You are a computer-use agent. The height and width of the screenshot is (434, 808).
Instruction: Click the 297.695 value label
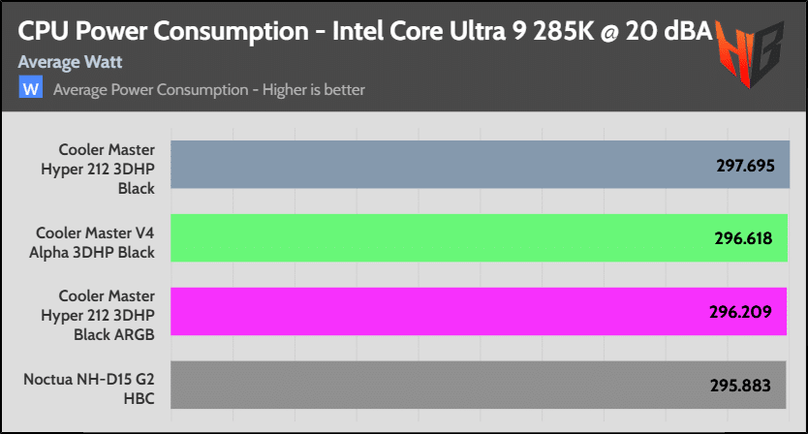click(740, 166)
